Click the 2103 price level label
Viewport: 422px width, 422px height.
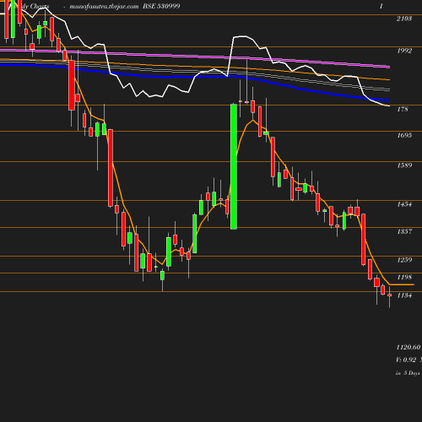coord(404,19)
